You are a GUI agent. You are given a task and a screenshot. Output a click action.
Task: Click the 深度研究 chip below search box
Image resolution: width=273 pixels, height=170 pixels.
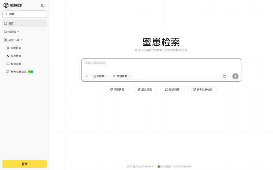tap(117, 90)
